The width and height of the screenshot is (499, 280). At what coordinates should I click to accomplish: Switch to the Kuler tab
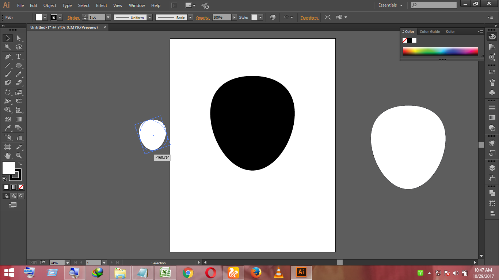click(x=450, y=31)
